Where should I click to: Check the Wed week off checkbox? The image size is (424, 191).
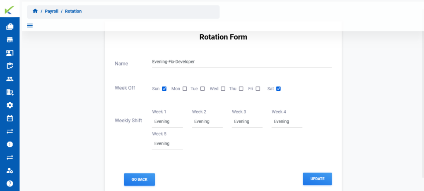pyautogui.click(x=223, y=89)
